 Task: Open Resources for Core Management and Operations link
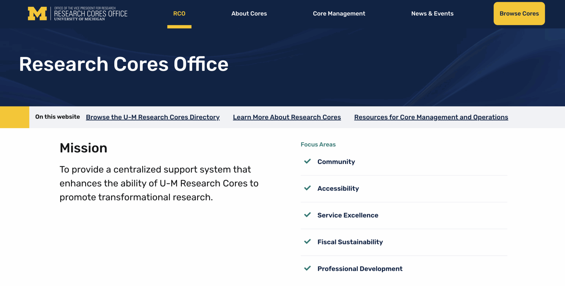431,117
